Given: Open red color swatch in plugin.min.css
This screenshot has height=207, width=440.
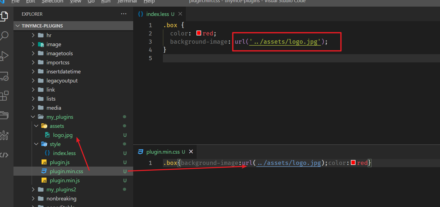Looking at the screenshot, I should [x=353, y=163].
